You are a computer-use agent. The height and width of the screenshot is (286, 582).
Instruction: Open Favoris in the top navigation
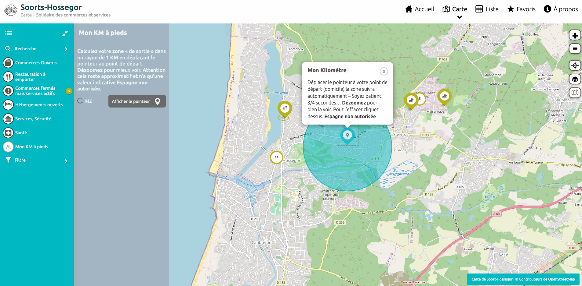tap(521, 9)
